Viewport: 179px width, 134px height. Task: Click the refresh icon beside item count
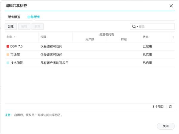(170, 106)
